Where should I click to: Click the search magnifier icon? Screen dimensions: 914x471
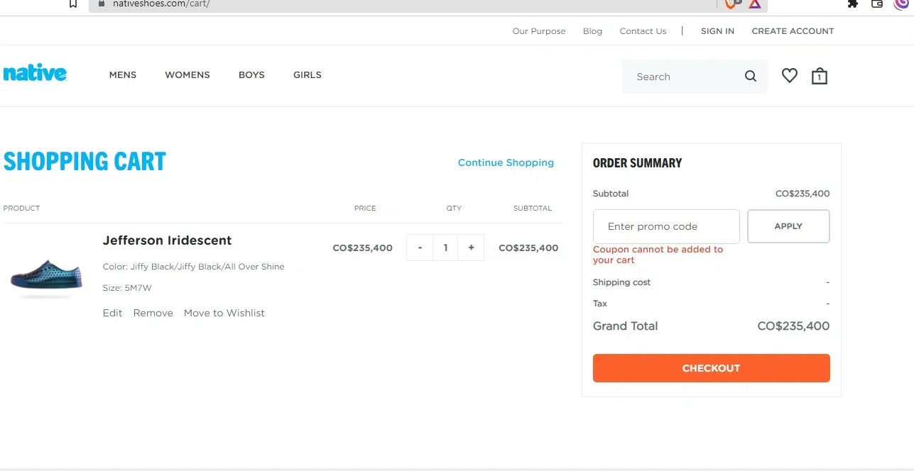click(x=751, y=77)
